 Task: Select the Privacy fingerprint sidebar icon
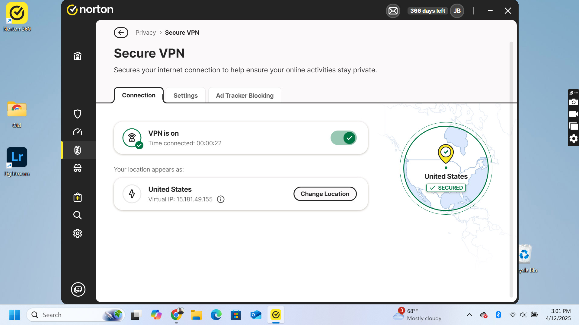(78, 150)
